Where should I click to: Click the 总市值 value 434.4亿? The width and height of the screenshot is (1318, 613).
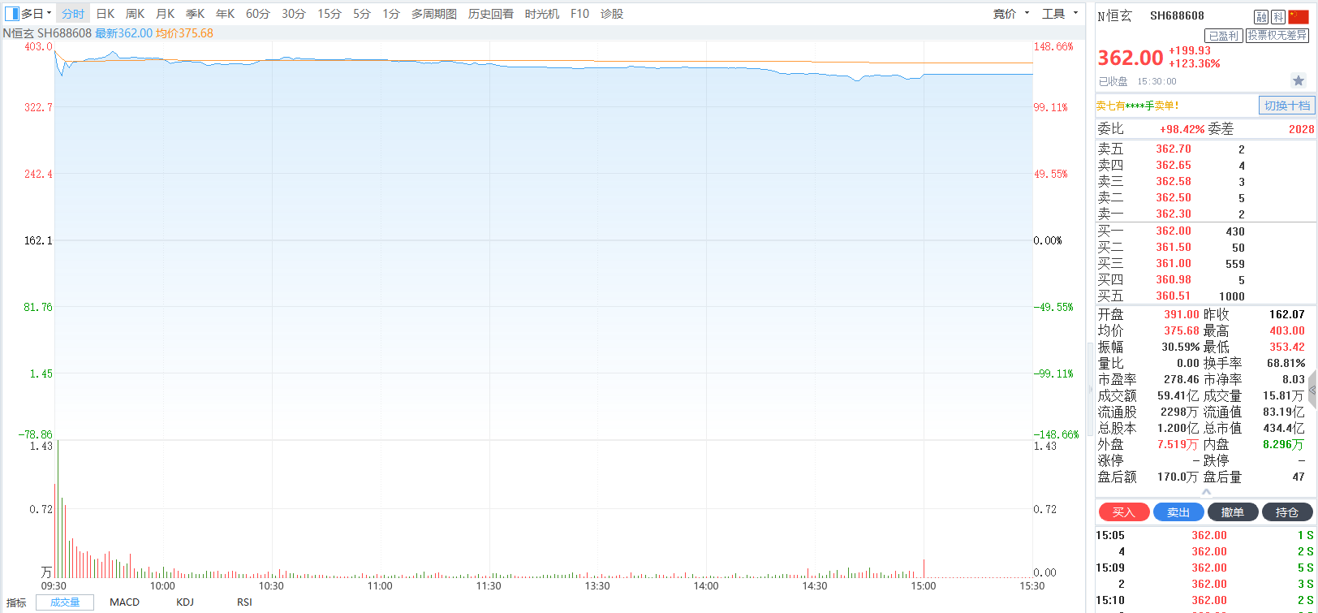click(1284, 428)
